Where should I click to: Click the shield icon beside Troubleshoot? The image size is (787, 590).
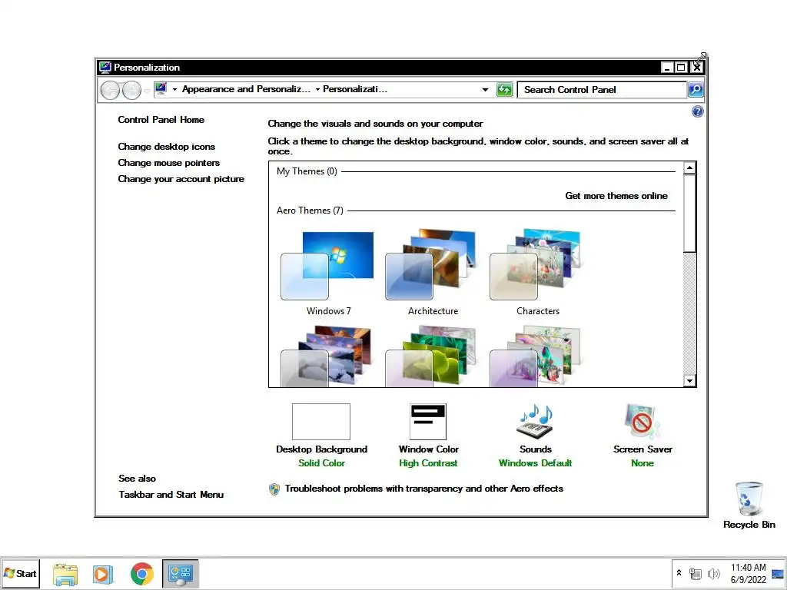[x=274, y=489]
